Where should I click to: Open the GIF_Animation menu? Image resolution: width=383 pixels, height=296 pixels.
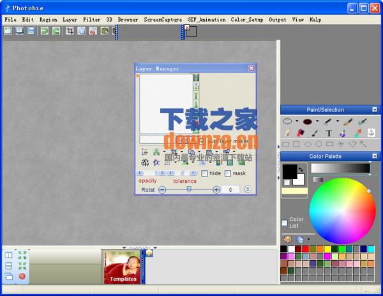point(206,20)
